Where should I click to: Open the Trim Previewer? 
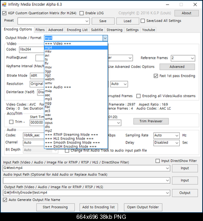[x=151, y=121]
